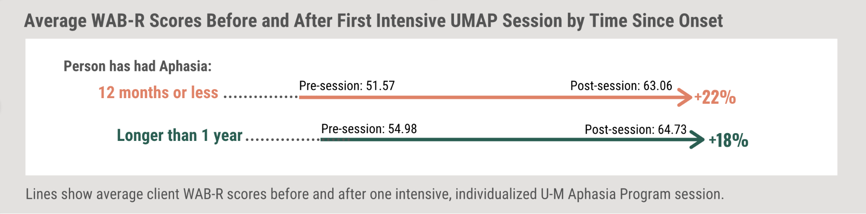866x214 pixels.
Task: Click the green arrowhead next to +18%
Action: (x=697, y=139)
